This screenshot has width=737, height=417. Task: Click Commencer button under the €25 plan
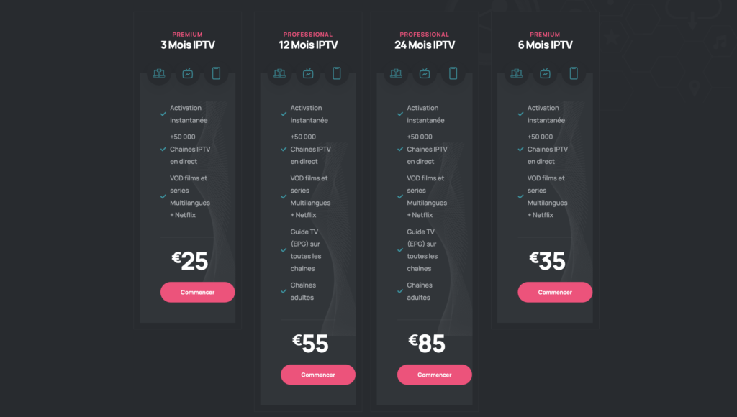pyautogui.click(x=197, y=292)
